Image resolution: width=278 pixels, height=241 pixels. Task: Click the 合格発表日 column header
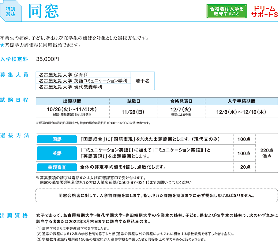coord(181,101)
